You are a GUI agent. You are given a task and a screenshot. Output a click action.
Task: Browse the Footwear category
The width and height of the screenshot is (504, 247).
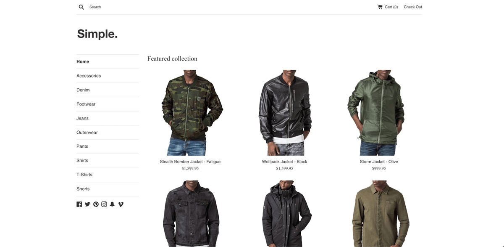point(86,104)
